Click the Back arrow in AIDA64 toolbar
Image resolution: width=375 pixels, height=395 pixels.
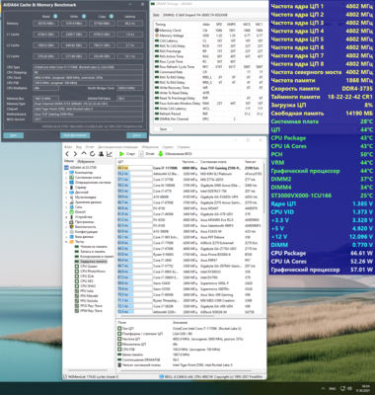(x=67, y=154)
